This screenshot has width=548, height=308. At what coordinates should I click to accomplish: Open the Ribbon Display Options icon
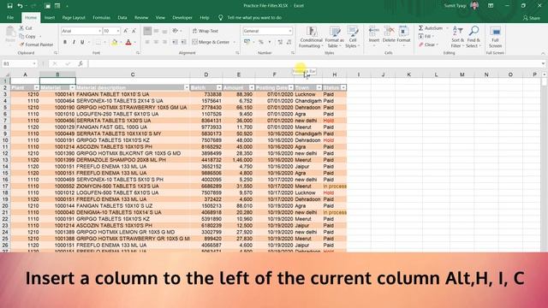(x=491, y=6)
